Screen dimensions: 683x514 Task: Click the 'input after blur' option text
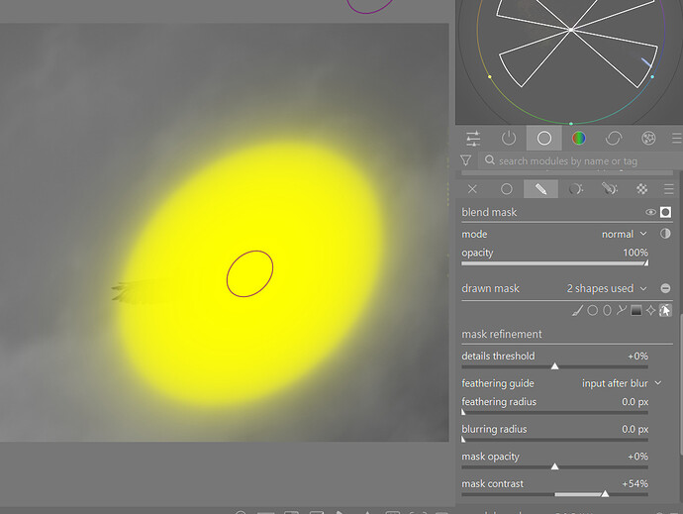coord(615,383)
